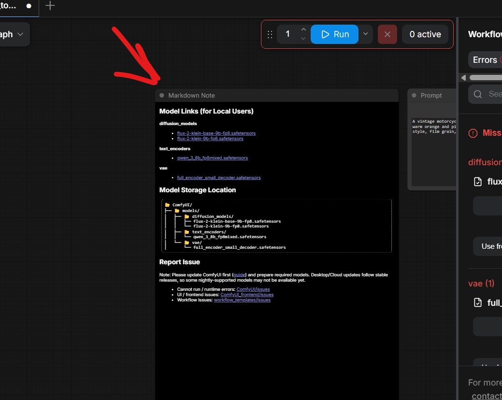Open the ComfyUI_frontend/issues link

point(247,294)
